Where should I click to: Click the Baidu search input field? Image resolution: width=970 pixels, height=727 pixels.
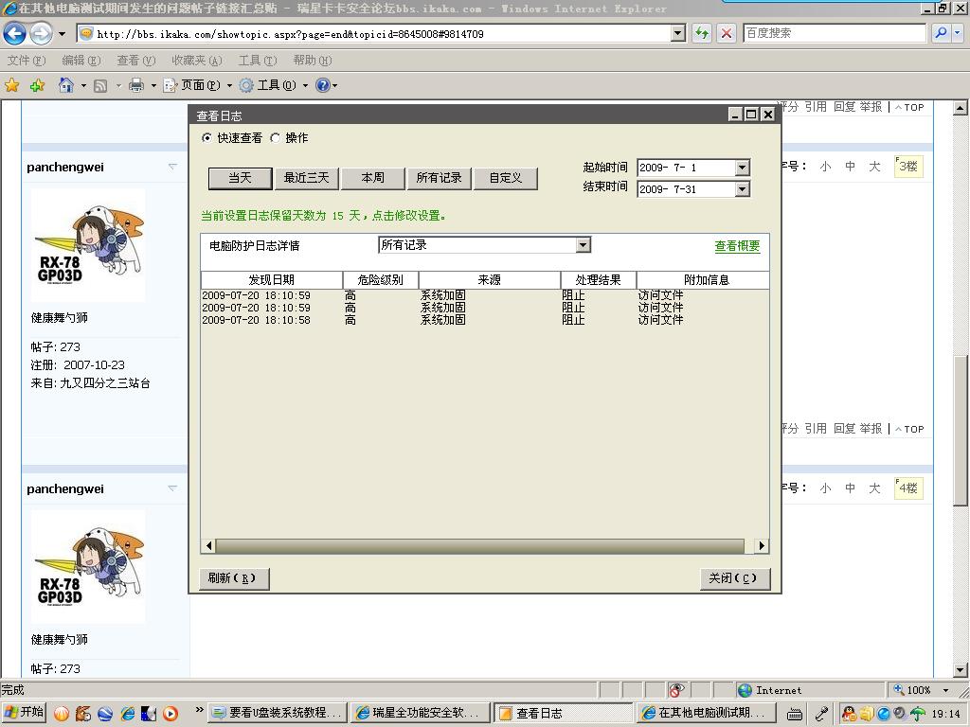(834, 33)
